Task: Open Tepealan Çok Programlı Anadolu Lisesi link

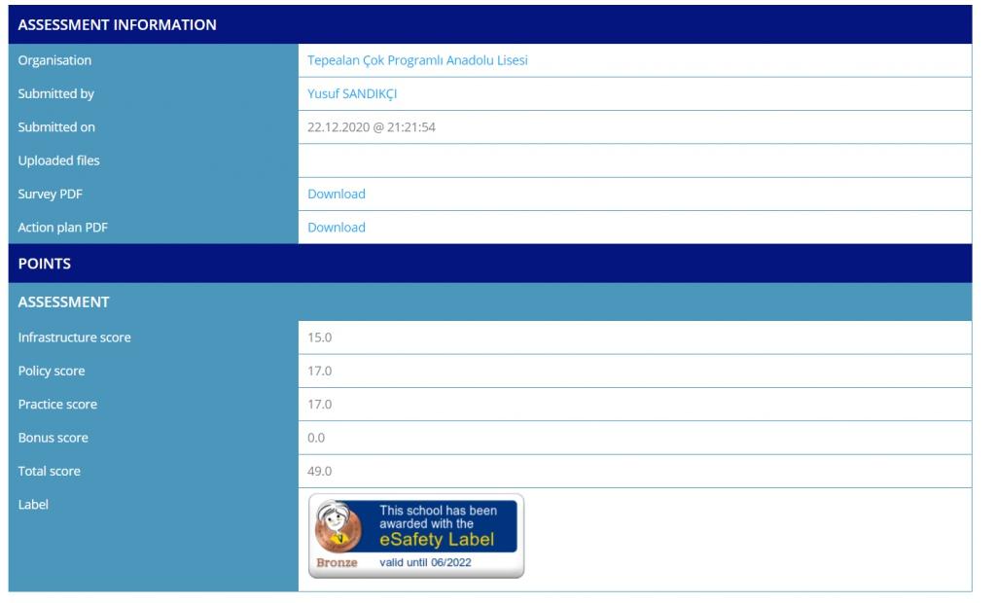Action: coord(417,60)
